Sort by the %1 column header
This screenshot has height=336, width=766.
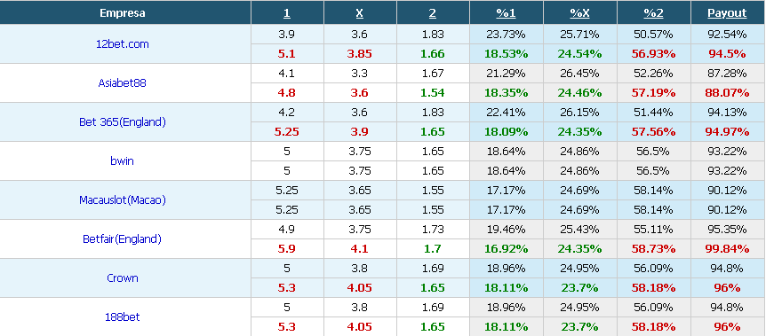507,13
